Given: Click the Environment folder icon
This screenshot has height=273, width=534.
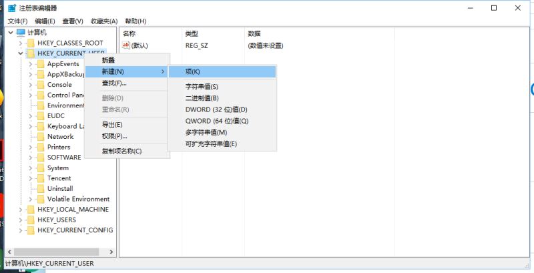Looking at the screenshot, I should point(41,105).
